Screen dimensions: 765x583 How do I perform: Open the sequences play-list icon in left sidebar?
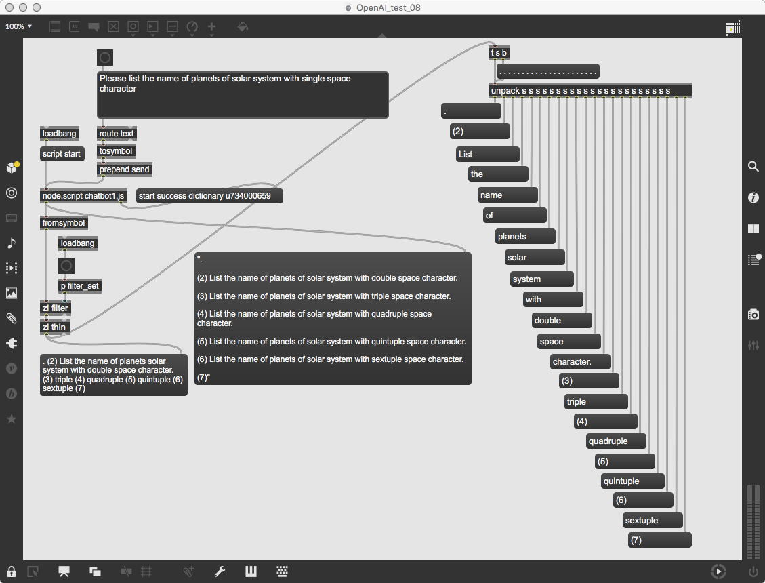click(12, 268)
